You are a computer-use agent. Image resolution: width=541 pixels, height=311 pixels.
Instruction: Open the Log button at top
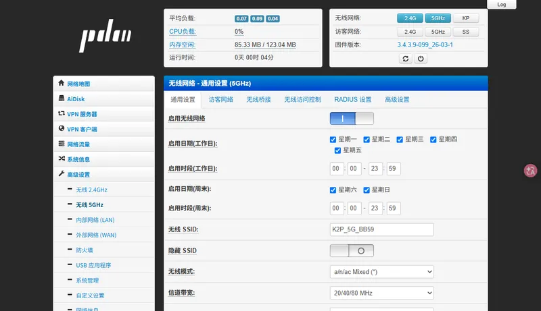tap(502, 5)
